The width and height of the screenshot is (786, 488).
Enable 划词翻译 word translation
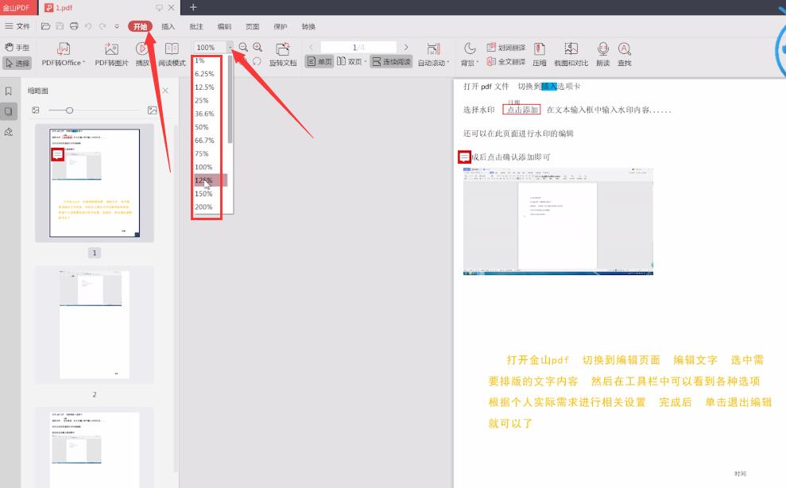tap(505, 47)
